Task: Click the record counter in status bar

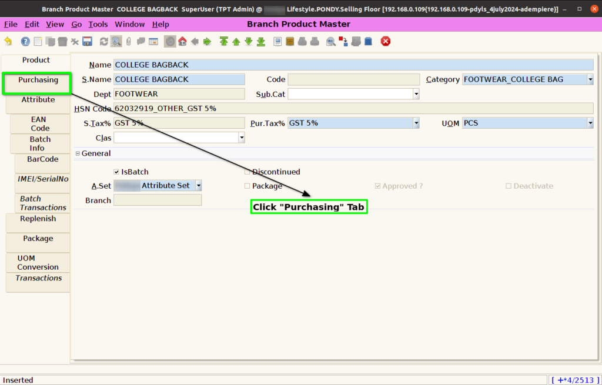Action: pyautogui.click(x=575, y=380)
